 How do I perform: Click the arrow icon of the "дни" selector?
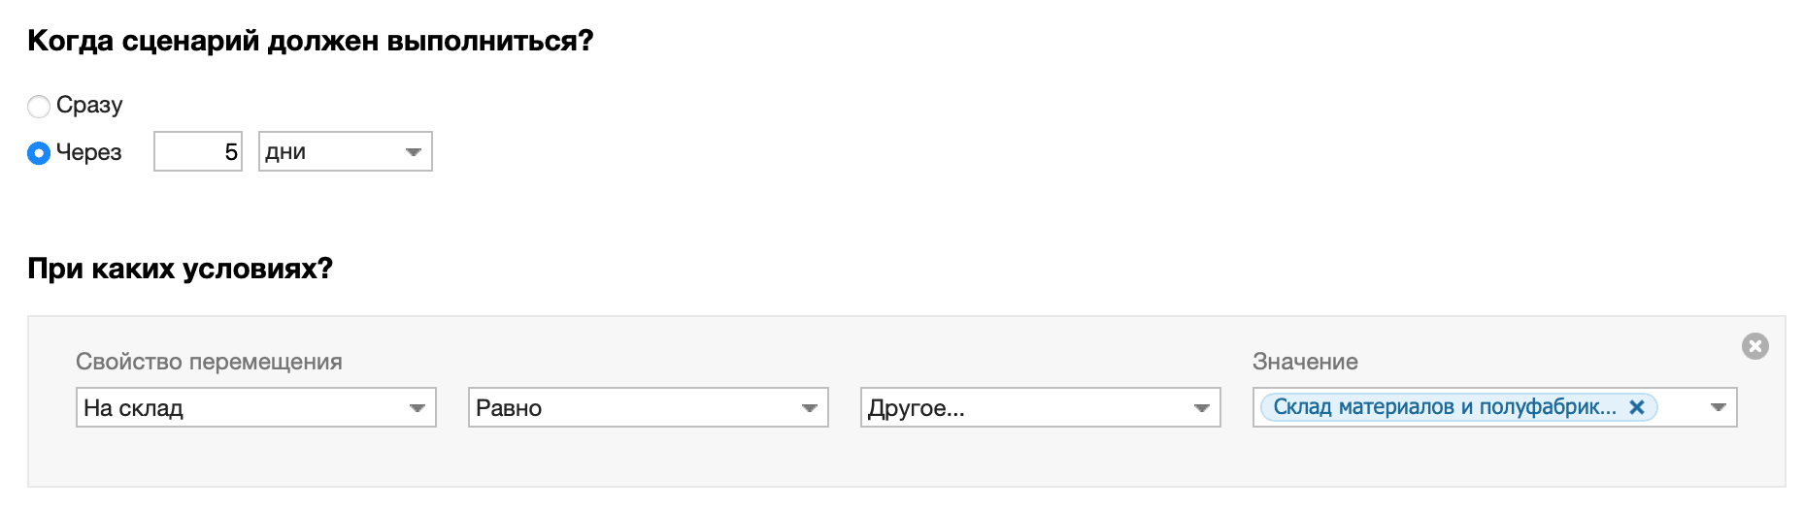[414, 152]
